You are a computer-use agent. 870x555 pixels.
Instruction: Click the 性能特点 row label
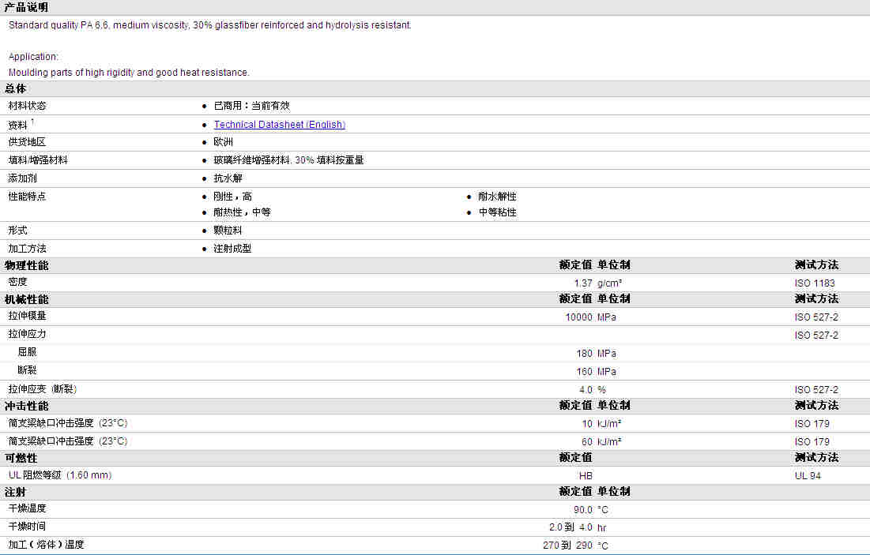click(27, 197)
